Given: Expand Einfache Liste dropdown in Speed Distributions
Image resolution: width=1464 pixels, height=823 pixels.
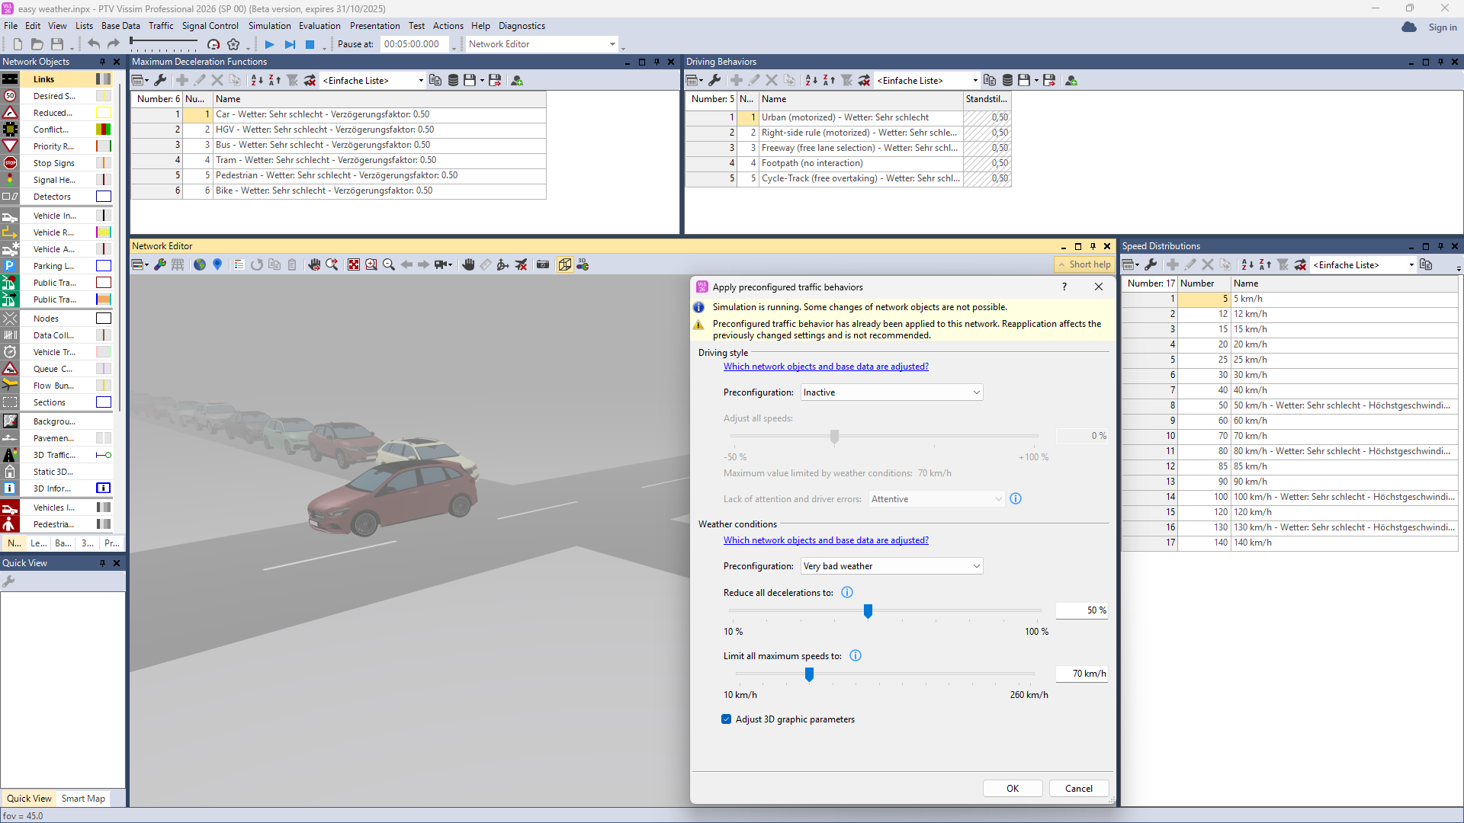Looking at the screenshot, I should (x=1411, y=265).
